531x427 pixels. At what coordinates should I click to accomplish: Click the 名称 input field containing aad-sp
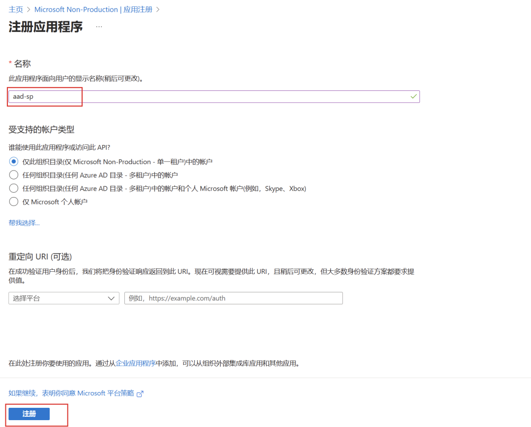pyautogui.click(x=214, y=96)
